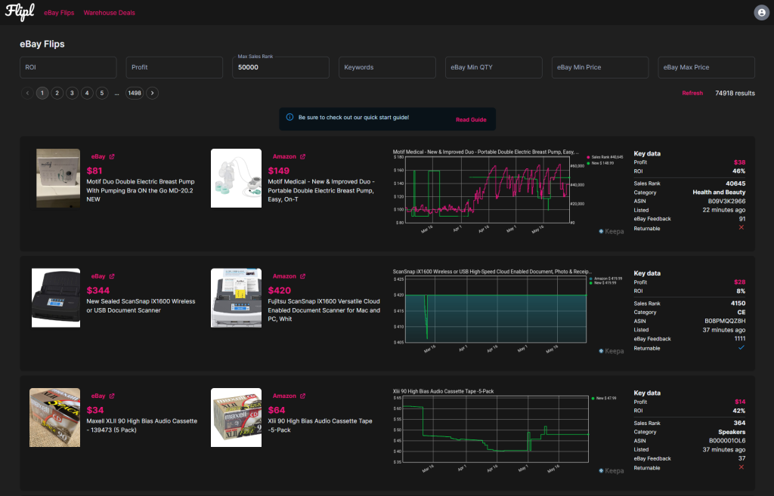Viewport: 774px width, 496px height.
Task: Go to page 4
Action: click(87, 93)
